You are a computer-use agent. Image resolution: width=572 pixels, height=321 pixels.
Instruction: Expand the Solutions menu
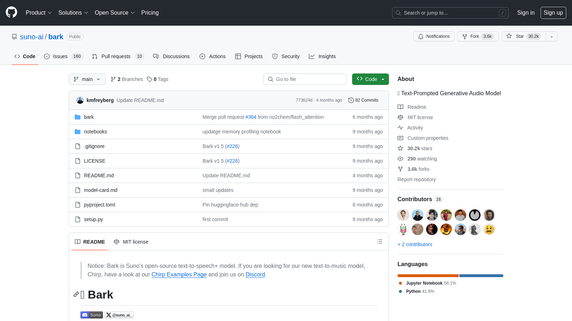point(73,12)
